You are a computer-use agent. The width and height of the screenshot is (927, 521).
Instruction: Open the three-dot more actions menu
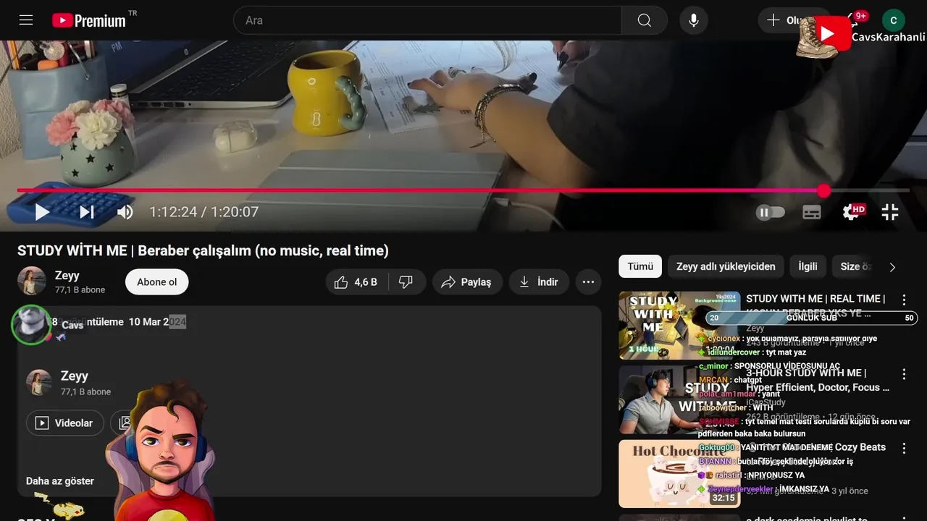(x=588, y=282)
